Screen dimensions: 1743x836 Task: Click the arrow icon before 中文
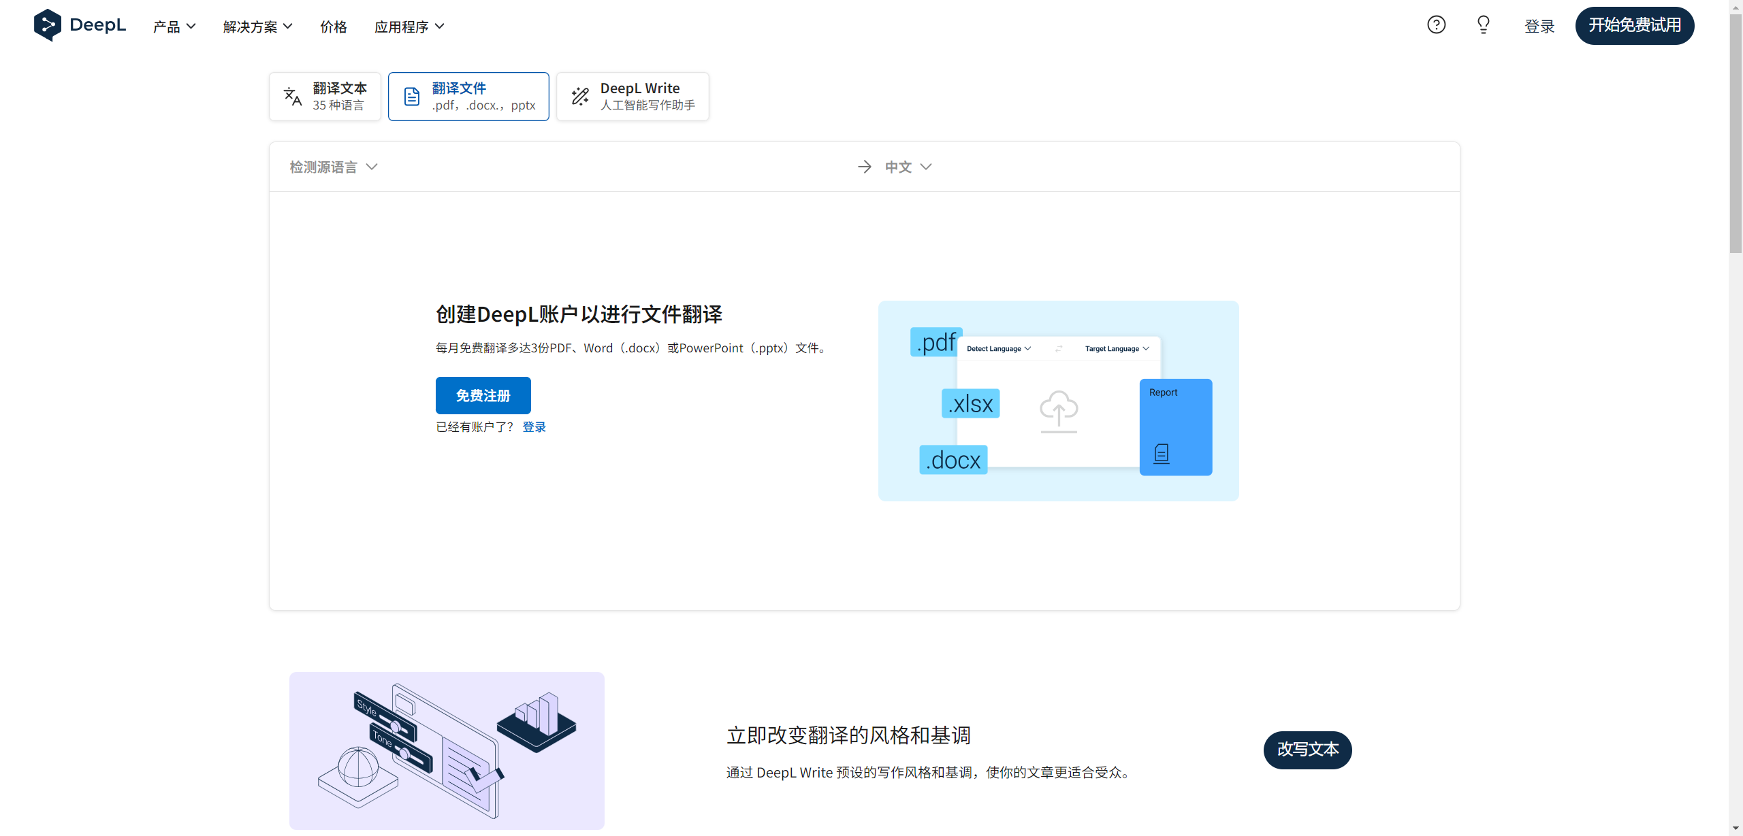865,167
